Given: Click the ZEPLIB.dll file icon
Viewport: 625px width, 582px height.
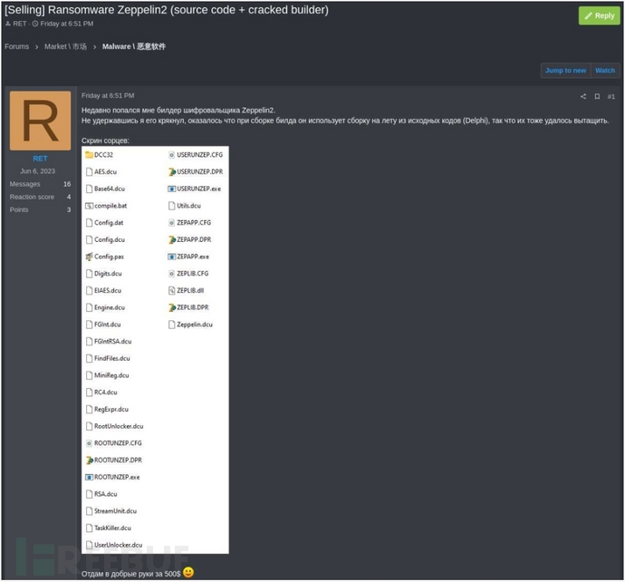Looking at the screenshot, I should point(172,290).
